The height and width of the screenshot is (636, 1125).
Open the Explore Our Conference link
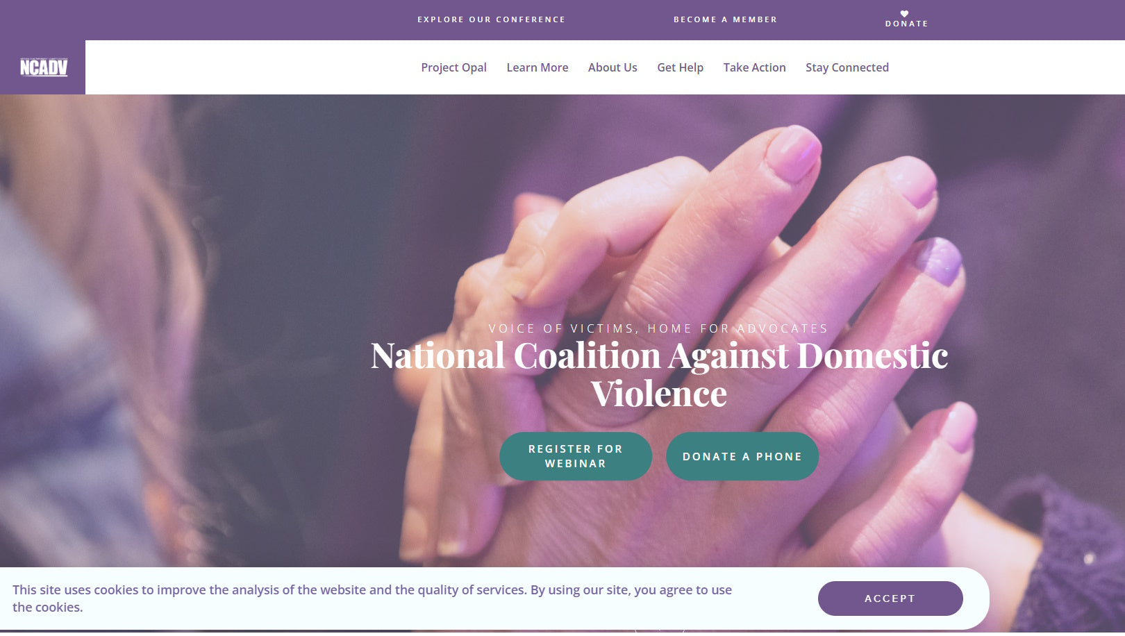491,19
